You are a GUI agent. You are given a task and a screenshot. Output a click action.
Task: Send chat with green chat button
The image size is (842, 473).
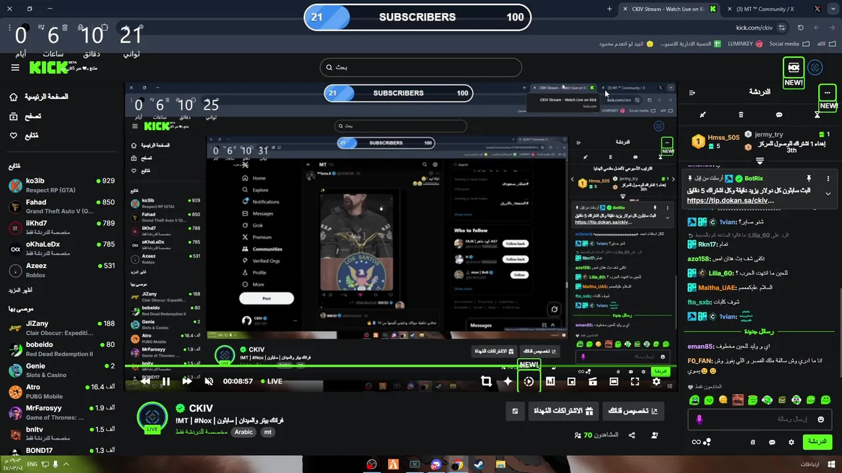[817, 441]
